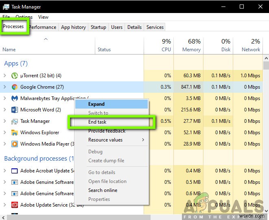Switch to the Performance tab
The width and height of the screenshot is (269, 220).
[x=43, y=27]
